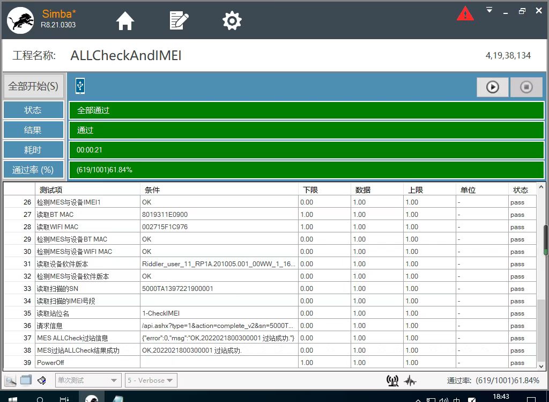
Task: Click the Simba lion logo
Action: (20, 20)
